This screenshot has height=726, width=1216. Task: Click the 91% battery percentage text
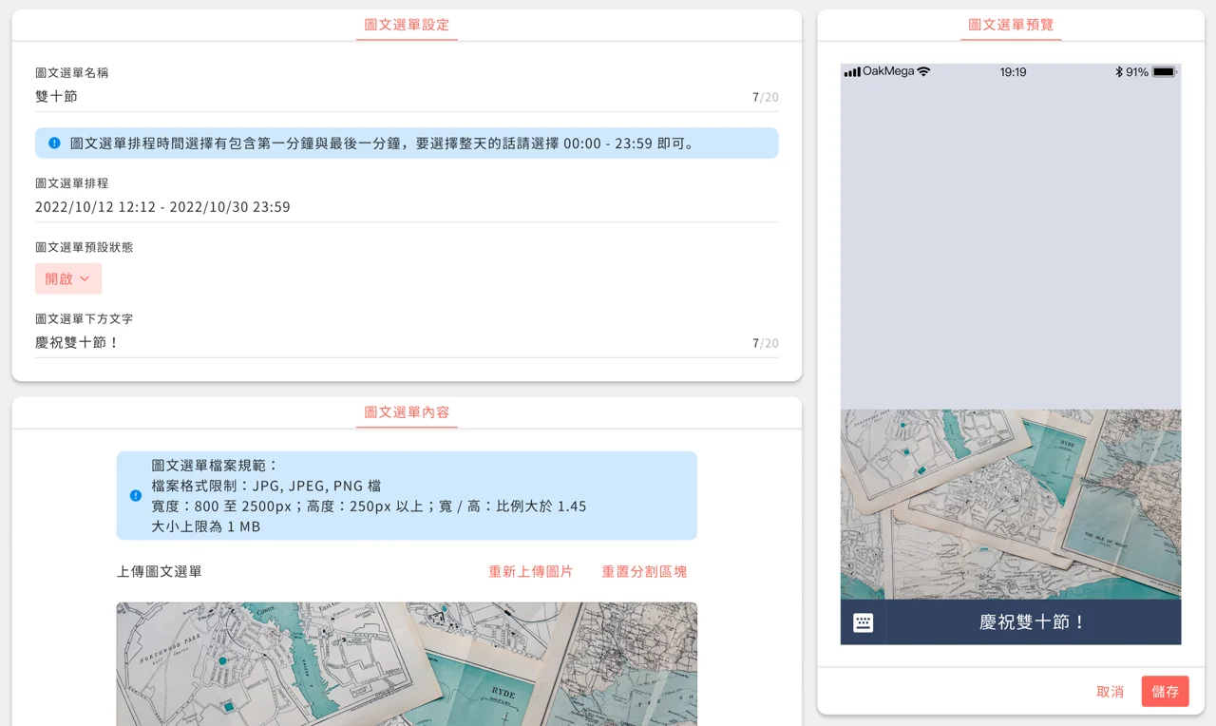tap(1137, 72)
